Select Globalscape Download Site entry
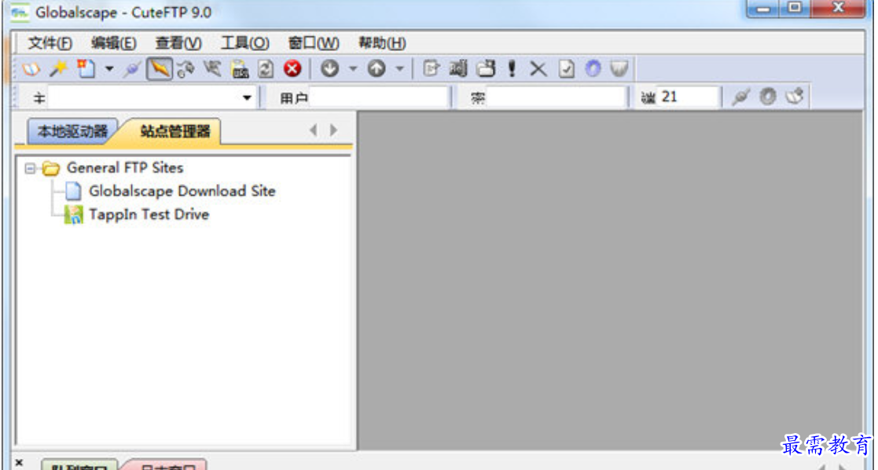Viewport: 878px width, 470px height. pyautogui.click(x=182, y=191)
